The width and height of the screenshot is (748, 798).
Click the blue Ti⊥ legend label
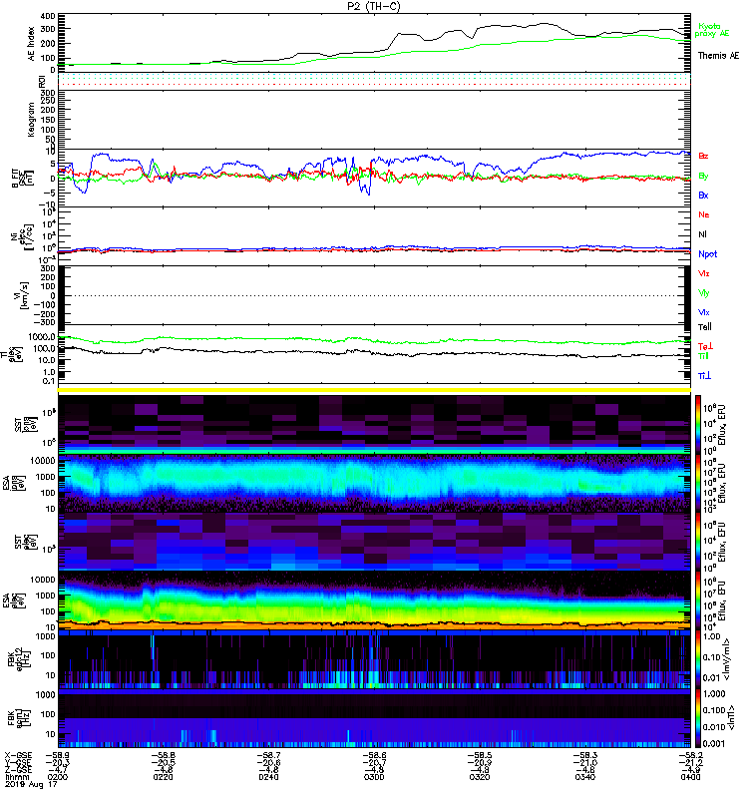pos(704,376)
